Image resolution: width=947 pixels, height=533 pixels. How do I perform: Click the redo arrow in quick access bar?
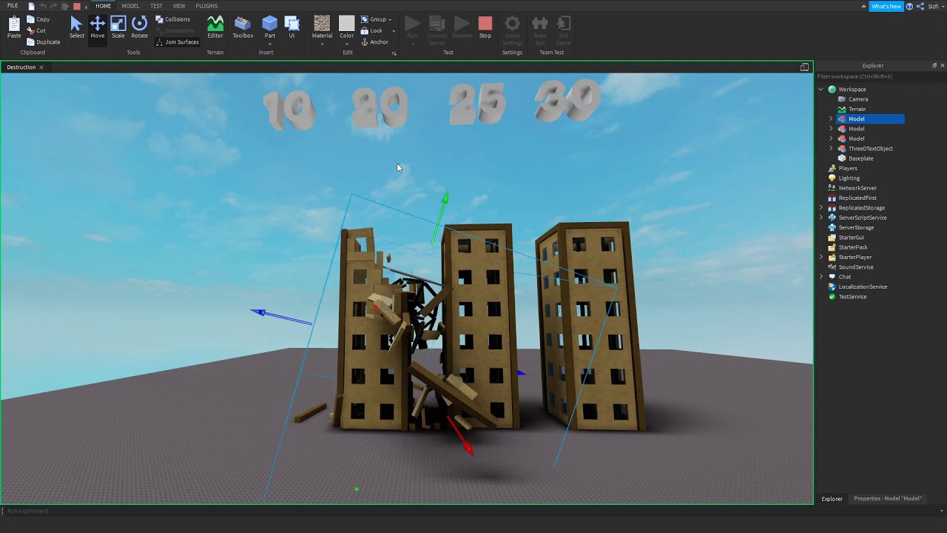(53, 6)
